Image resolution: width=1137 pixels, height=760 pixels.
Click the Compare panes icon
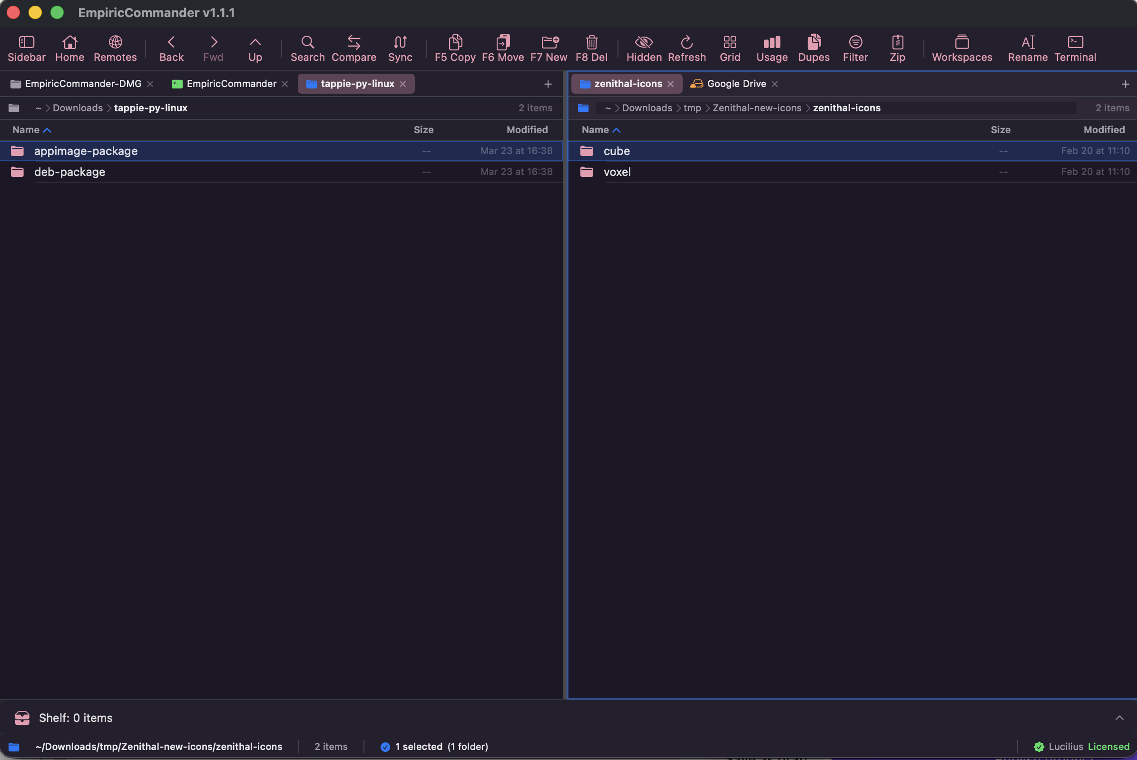(353, 48)
